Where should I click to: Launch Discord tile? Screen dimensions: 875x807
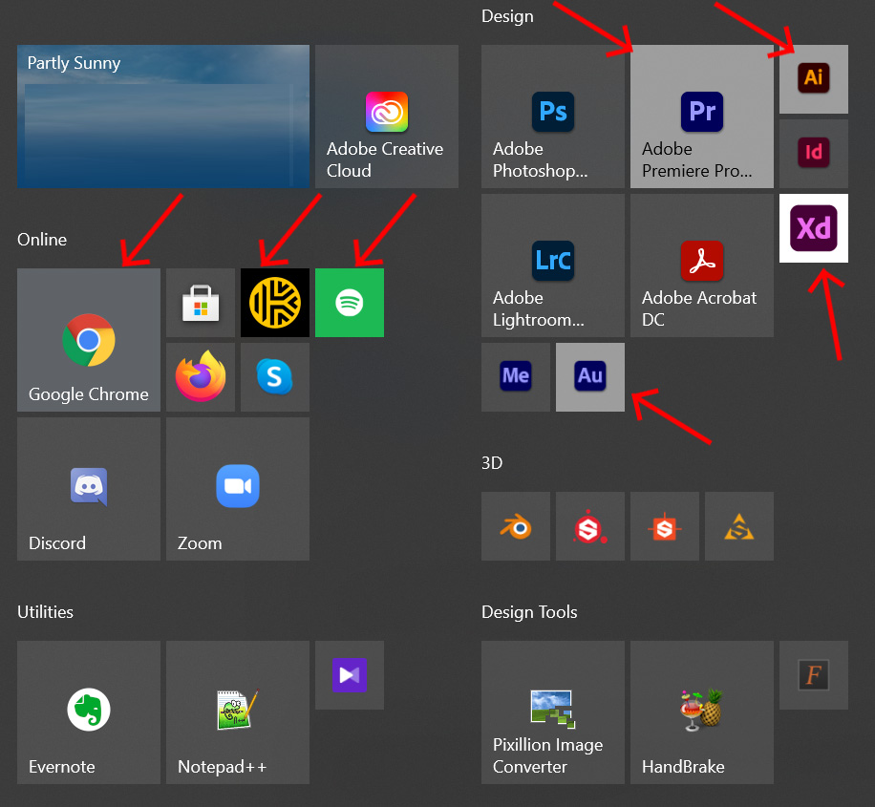pyautogui.click(x=89, y=489)
